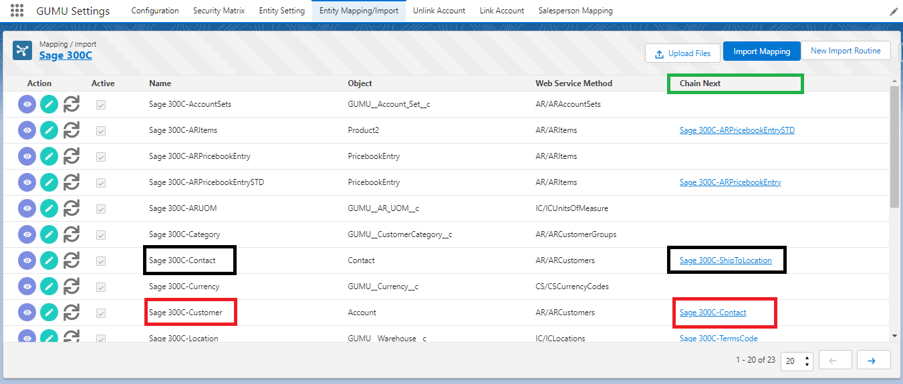
Task: Toggle Active checkbox for Sage 300C-Currency
Action: pos(101,287)
